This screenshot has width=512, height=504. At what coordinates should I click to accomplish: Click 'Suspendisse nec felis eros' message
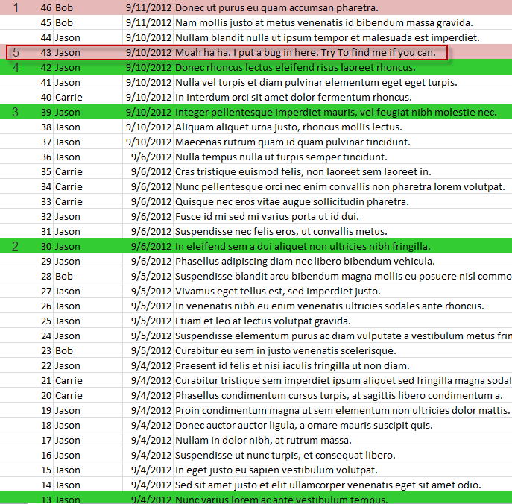click(281, 232)
